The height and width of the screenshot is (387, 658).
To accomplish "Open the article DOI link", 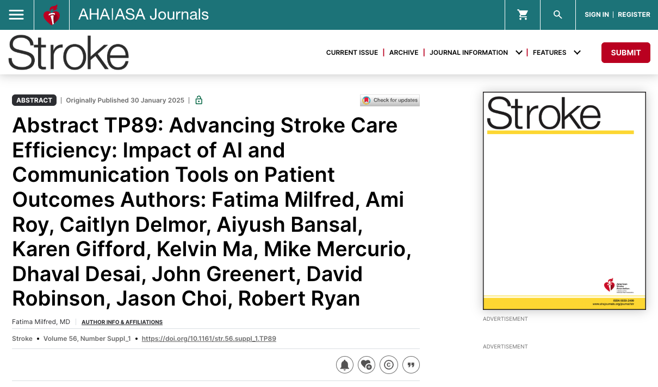I will coord(209,339).
